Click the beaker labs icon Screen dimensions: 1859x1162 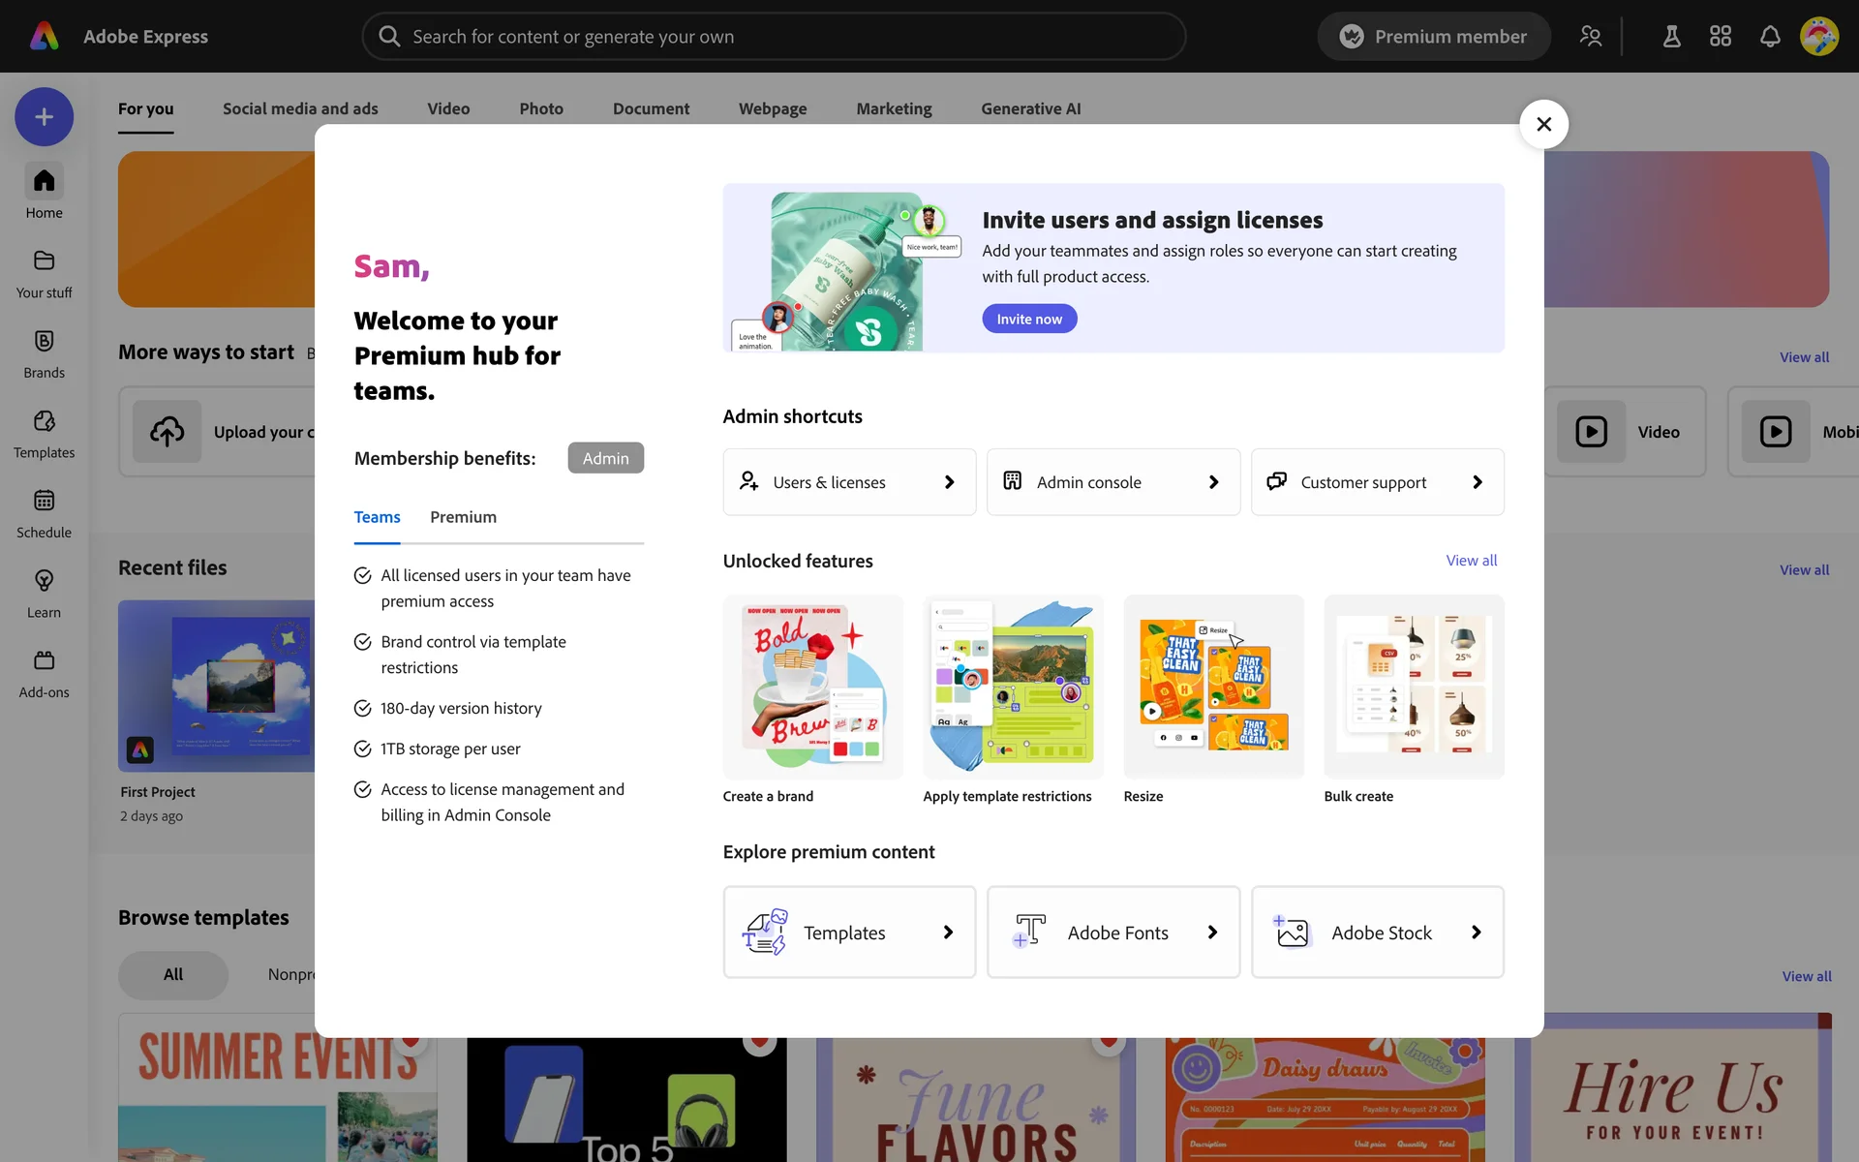point(1671,37)
